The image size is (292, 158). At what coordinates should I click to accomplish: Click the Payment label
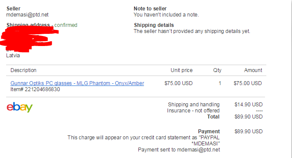point(209,132)
